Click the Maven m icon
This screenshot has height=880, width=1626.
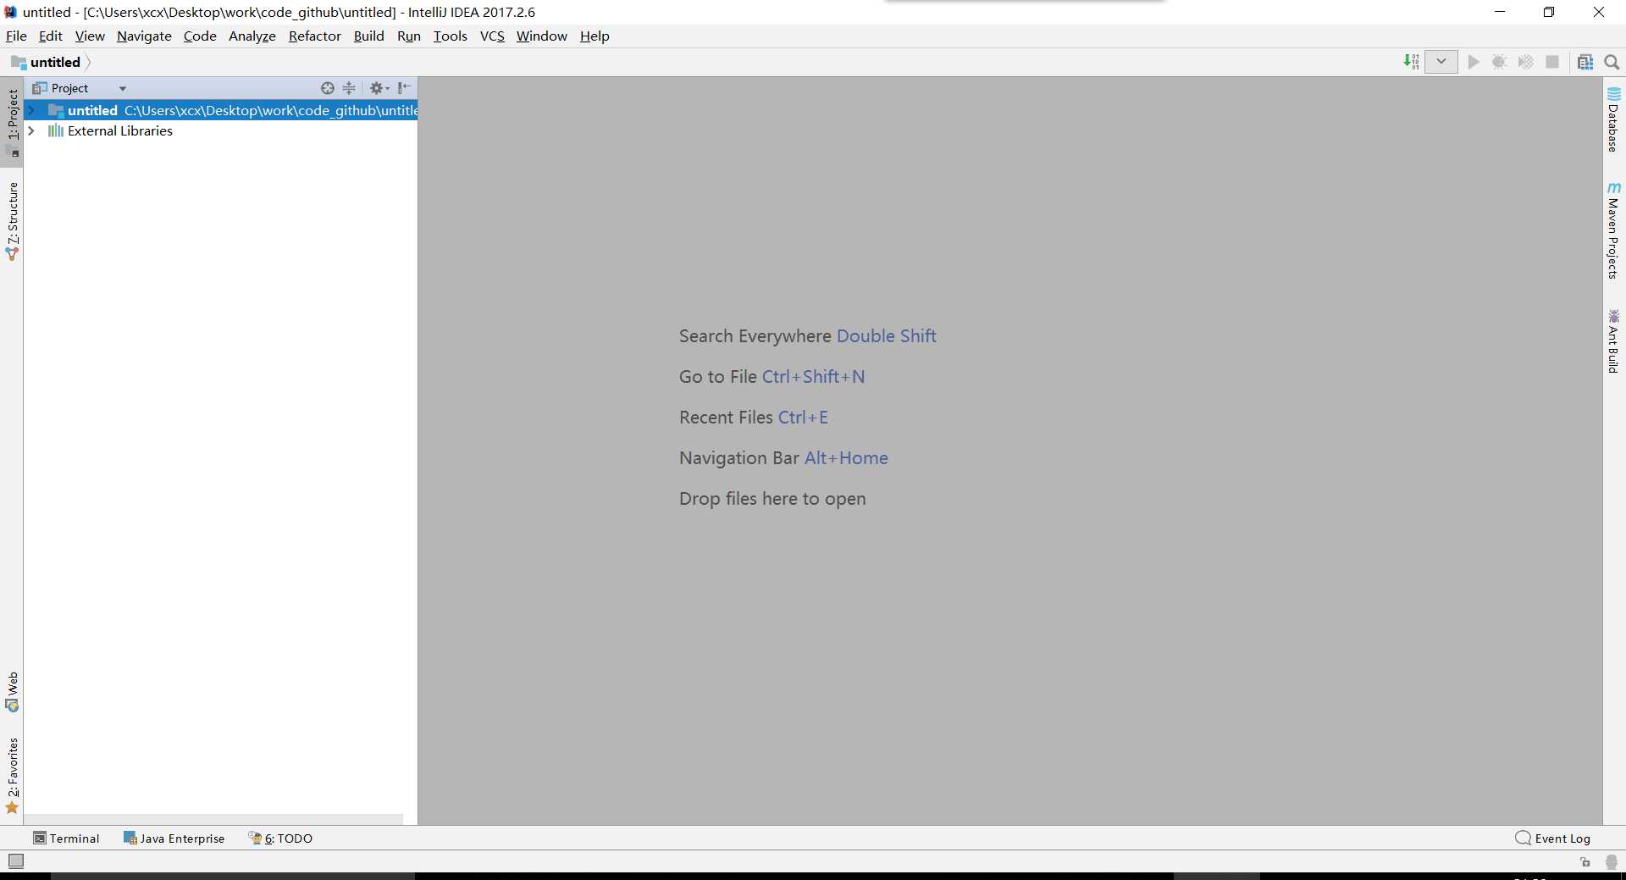coord(1614,188)
